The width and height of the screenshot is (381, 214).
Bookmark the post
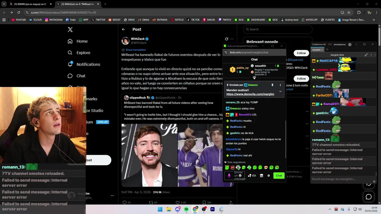204,202
